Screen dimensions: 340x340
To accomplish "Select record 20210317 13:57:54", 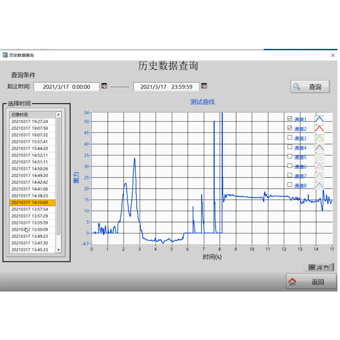I will [x=33, y=209].
